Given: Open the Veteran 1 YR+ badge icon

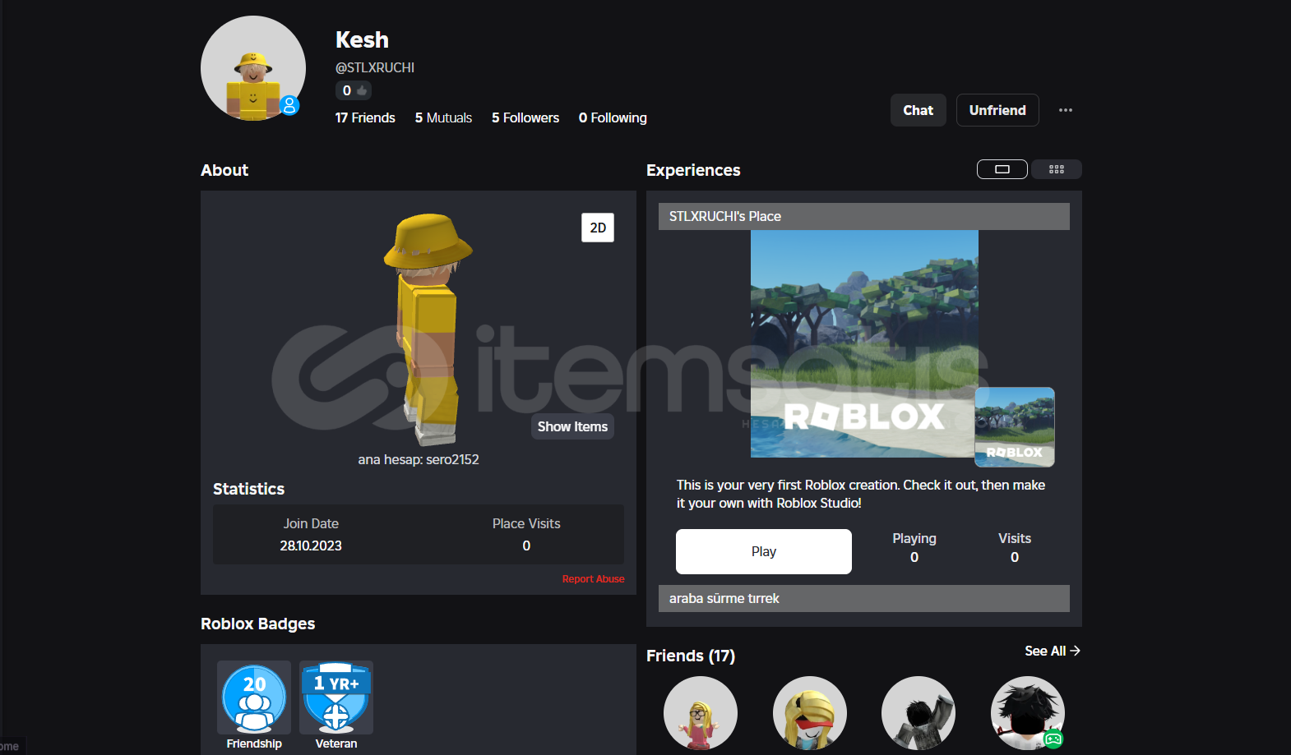Looking at the screenshot, I should (336, 697).
